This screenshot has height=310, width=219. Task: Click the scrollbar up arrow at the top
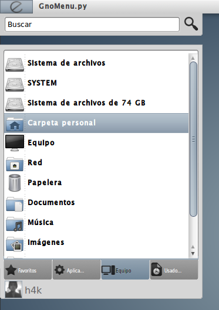(193, 58)
